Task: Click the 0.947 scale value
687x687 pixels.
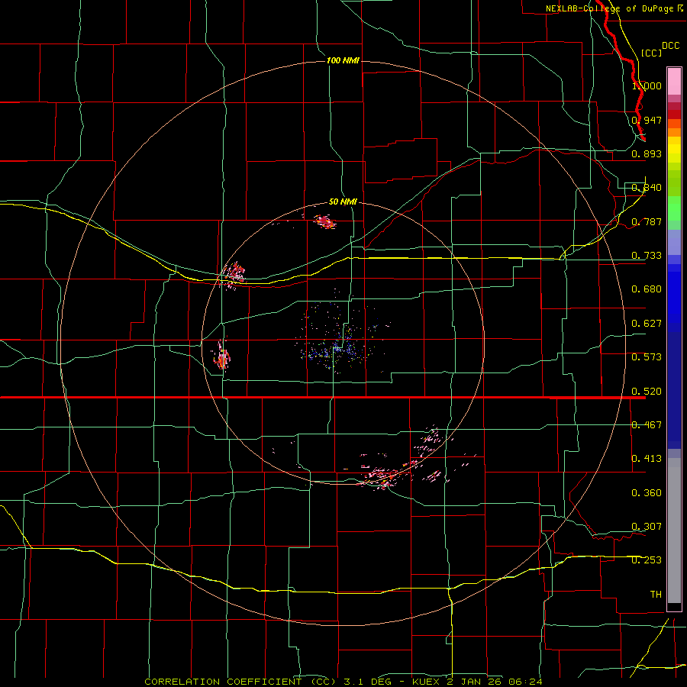Action: (647, 120)
